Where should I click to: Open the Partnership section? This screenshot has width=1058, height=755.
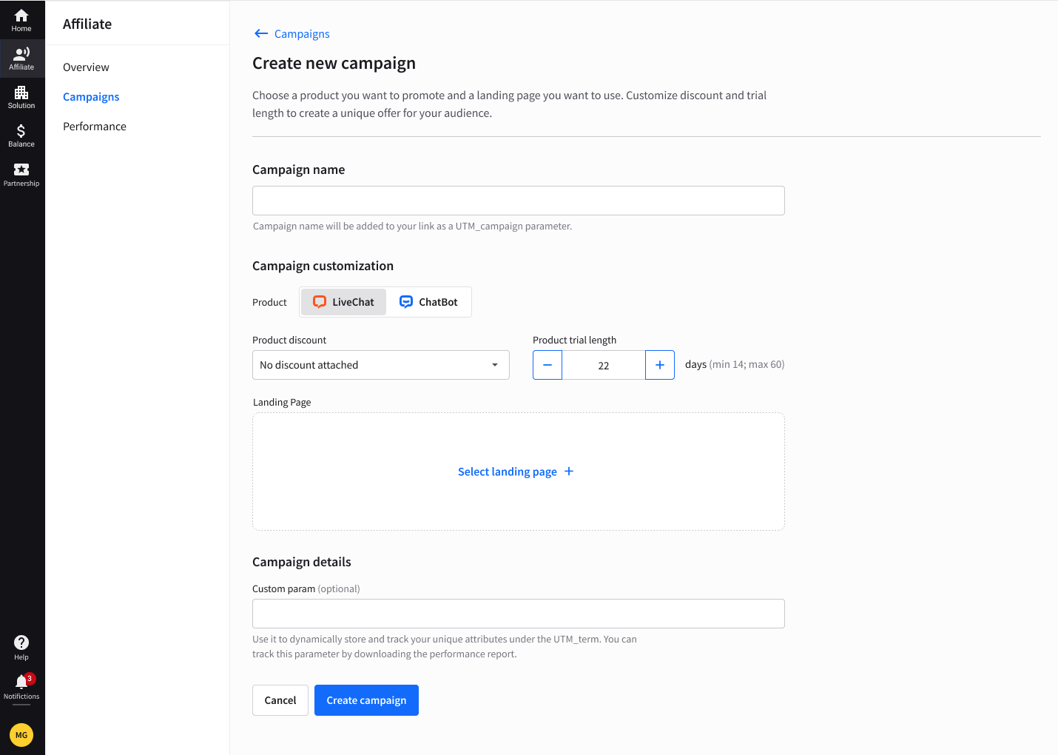(x=21, y=172)
